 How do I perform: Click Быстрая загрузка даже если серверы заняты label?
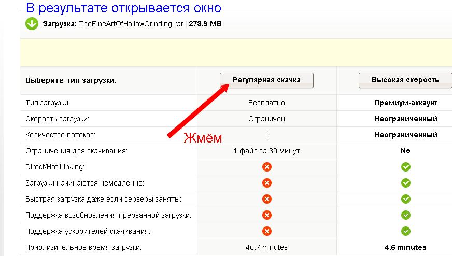tap(104, 199)
